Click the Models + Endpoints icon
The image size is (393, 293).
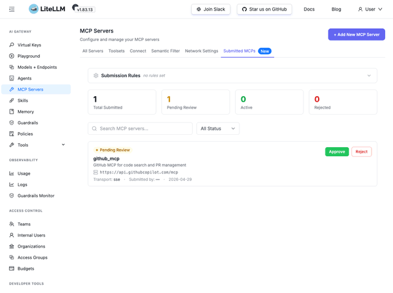point(12,67)
